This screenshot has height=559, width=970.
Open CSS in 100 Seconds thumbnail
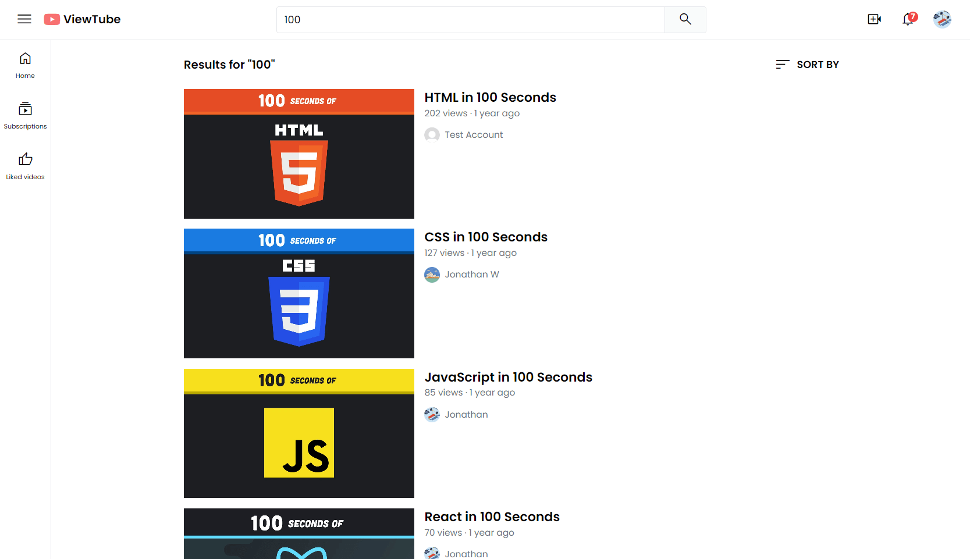[x=299, y=293]
